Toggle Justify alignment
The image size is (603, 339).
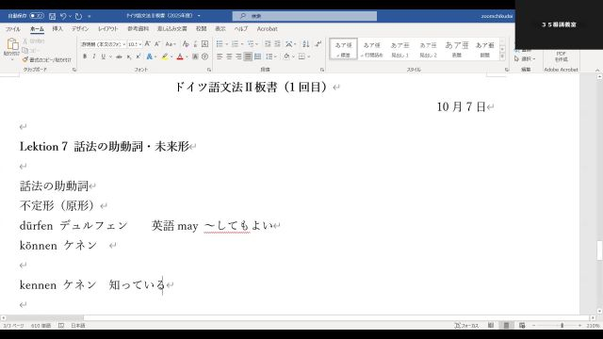click(x=248, y=56)
